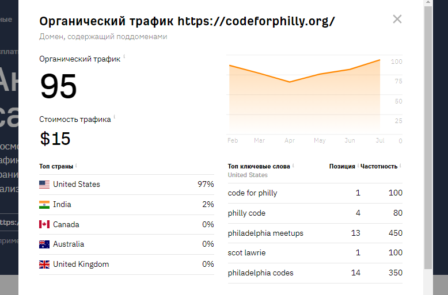
Task: Click info icon next to Органический трафик
Action: tap(124, 57)
